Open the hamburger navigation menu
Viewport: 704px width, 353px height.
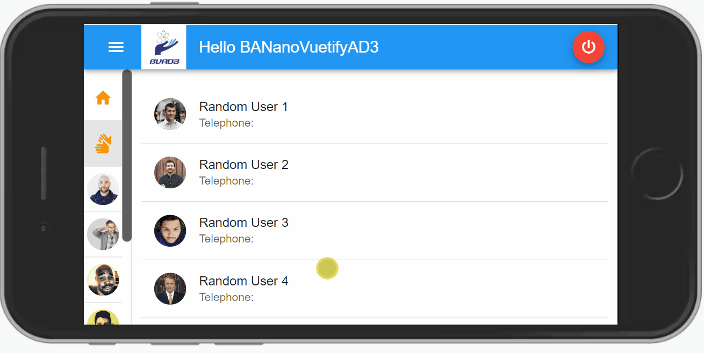click(116, 47)
